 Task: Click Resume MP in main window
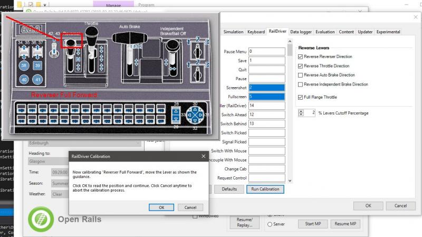[x=346, y=224]
